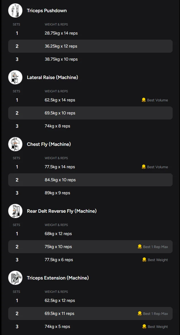Image resolution: width=180 pixels, height=335 pixels.
Task: Click the Triceps Extension (Machine) exercise icon
Action: pyautogui.click(x=15, y=278)
